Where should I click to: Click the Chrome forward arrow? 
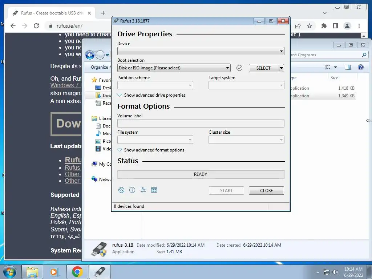click(x=24, y=26)
